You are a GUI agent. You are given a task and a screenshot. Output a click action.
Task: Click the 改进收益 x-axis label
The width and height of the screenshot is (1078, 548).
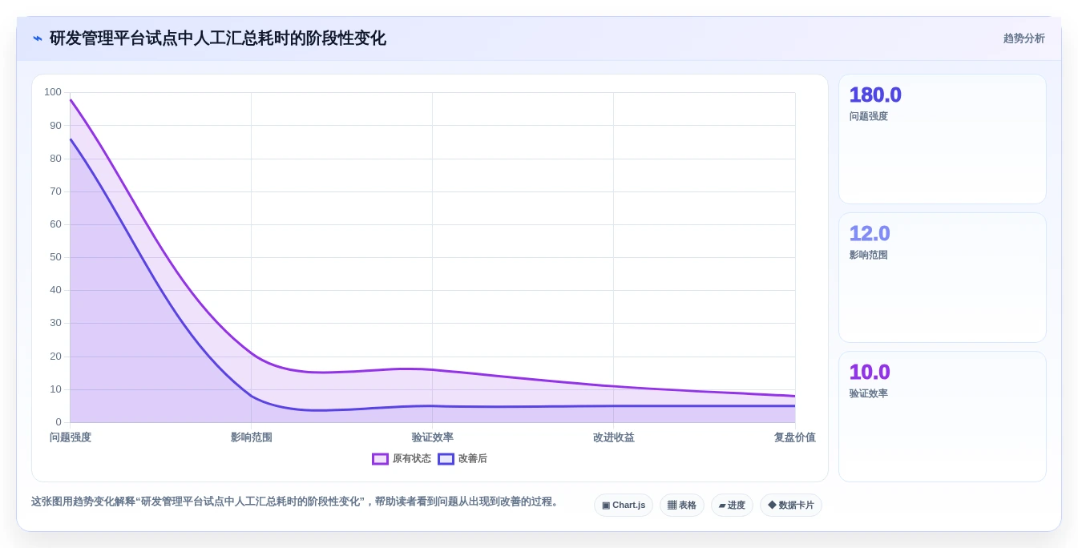click(x=614, y=437)
